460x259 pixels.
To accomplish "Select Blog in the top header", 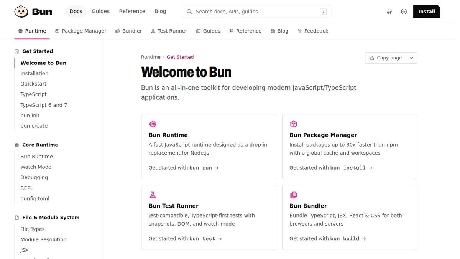I will [160, 12].
